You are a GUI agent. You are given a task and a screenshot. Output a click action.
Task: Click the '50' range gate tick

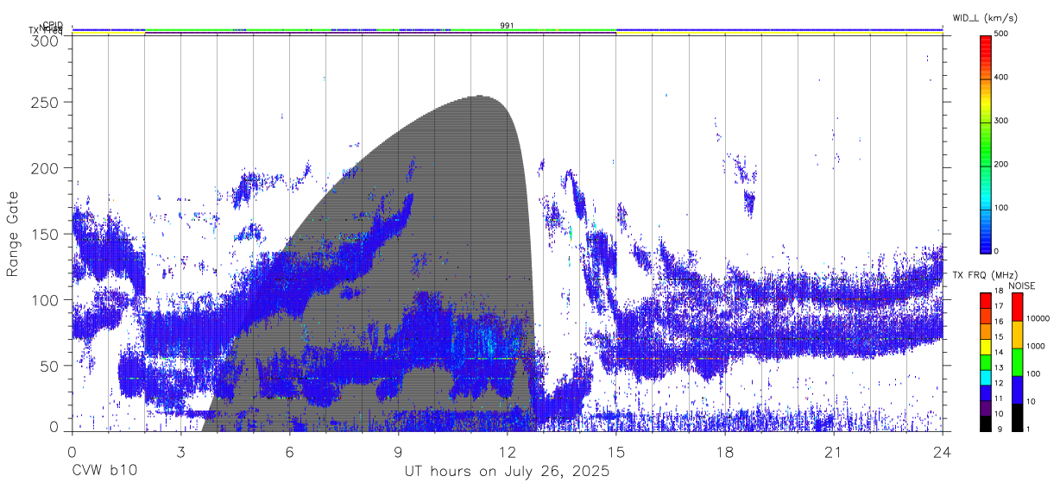[x=48, y=366]
